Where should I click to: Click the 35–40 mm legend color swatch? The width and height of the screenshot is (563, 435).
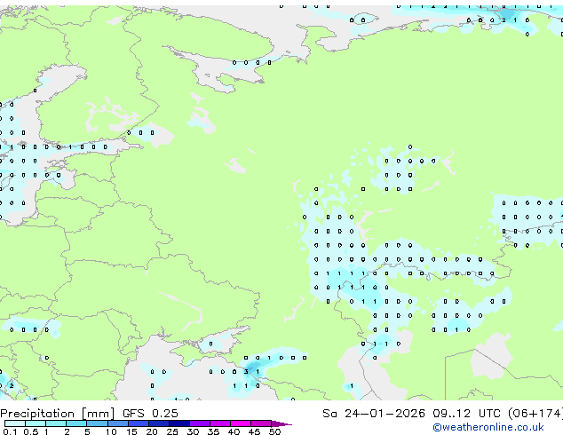[220, 423]
